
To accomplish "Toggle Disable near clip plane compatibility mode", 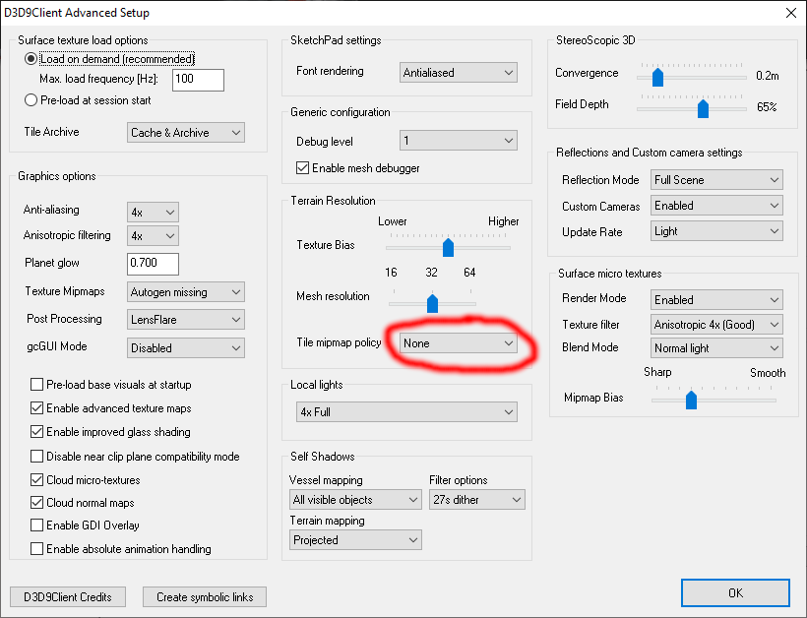I will [x=36, y=457].
